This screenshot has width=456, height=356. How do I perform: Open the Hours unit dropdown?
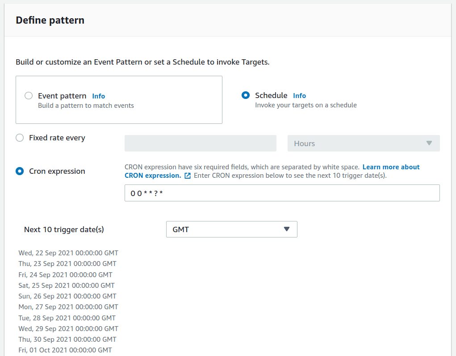pyautogui.click(x=363, y=143)
